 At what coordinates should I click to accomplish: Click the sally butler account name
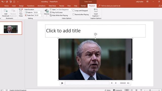click(x=139, y=2)
